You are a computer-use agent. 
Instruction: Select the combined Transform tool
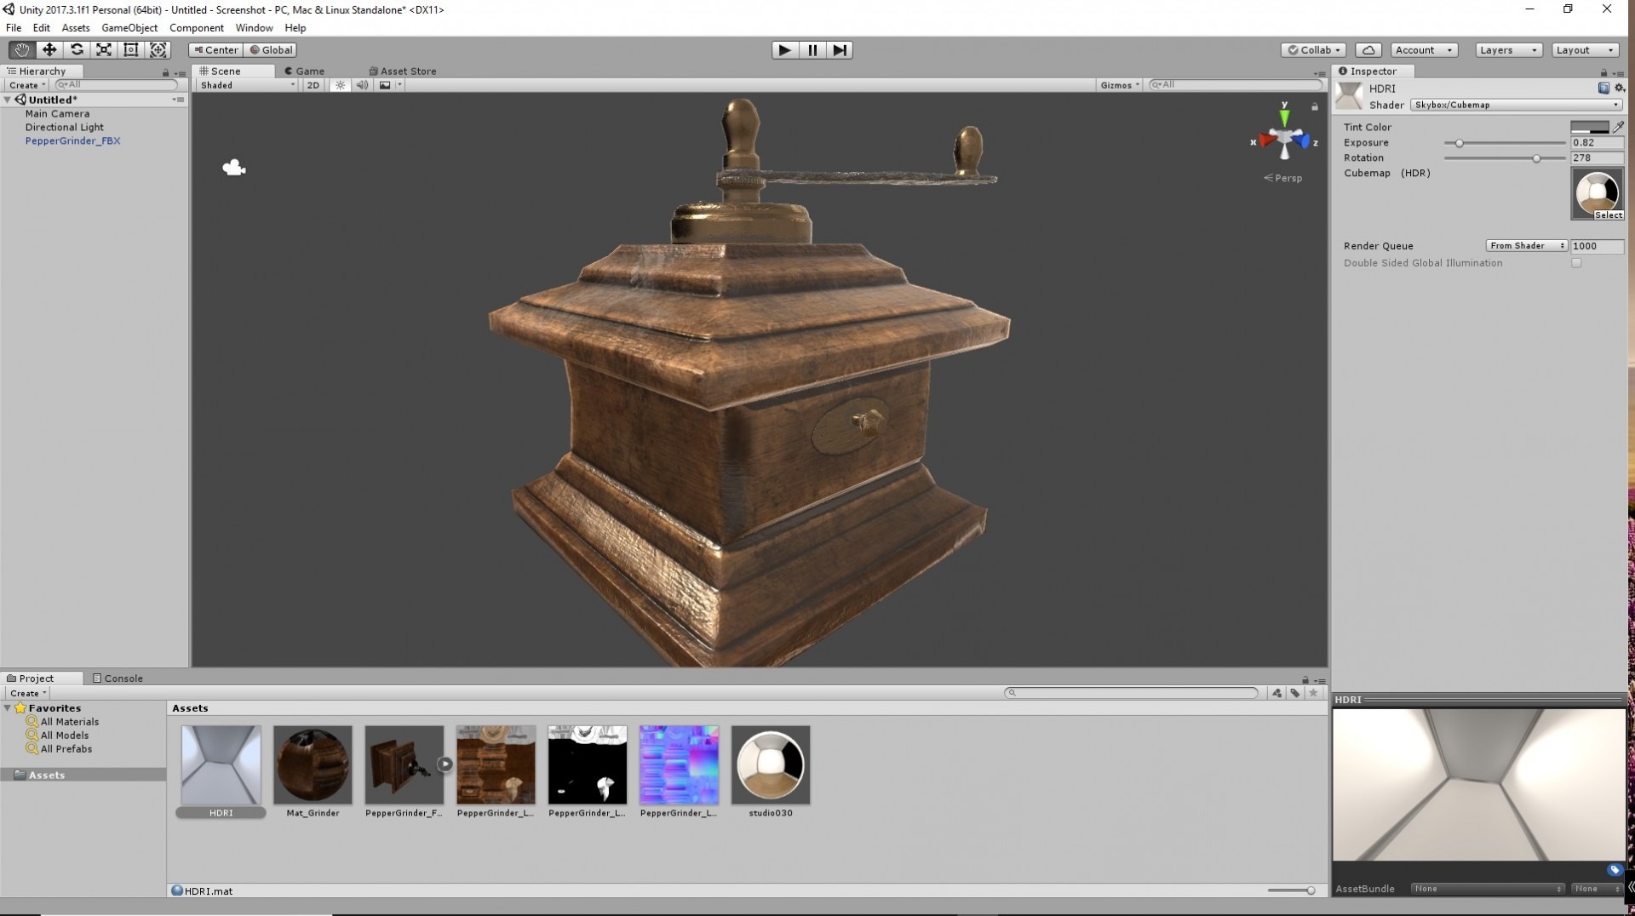tap(158, 50)
